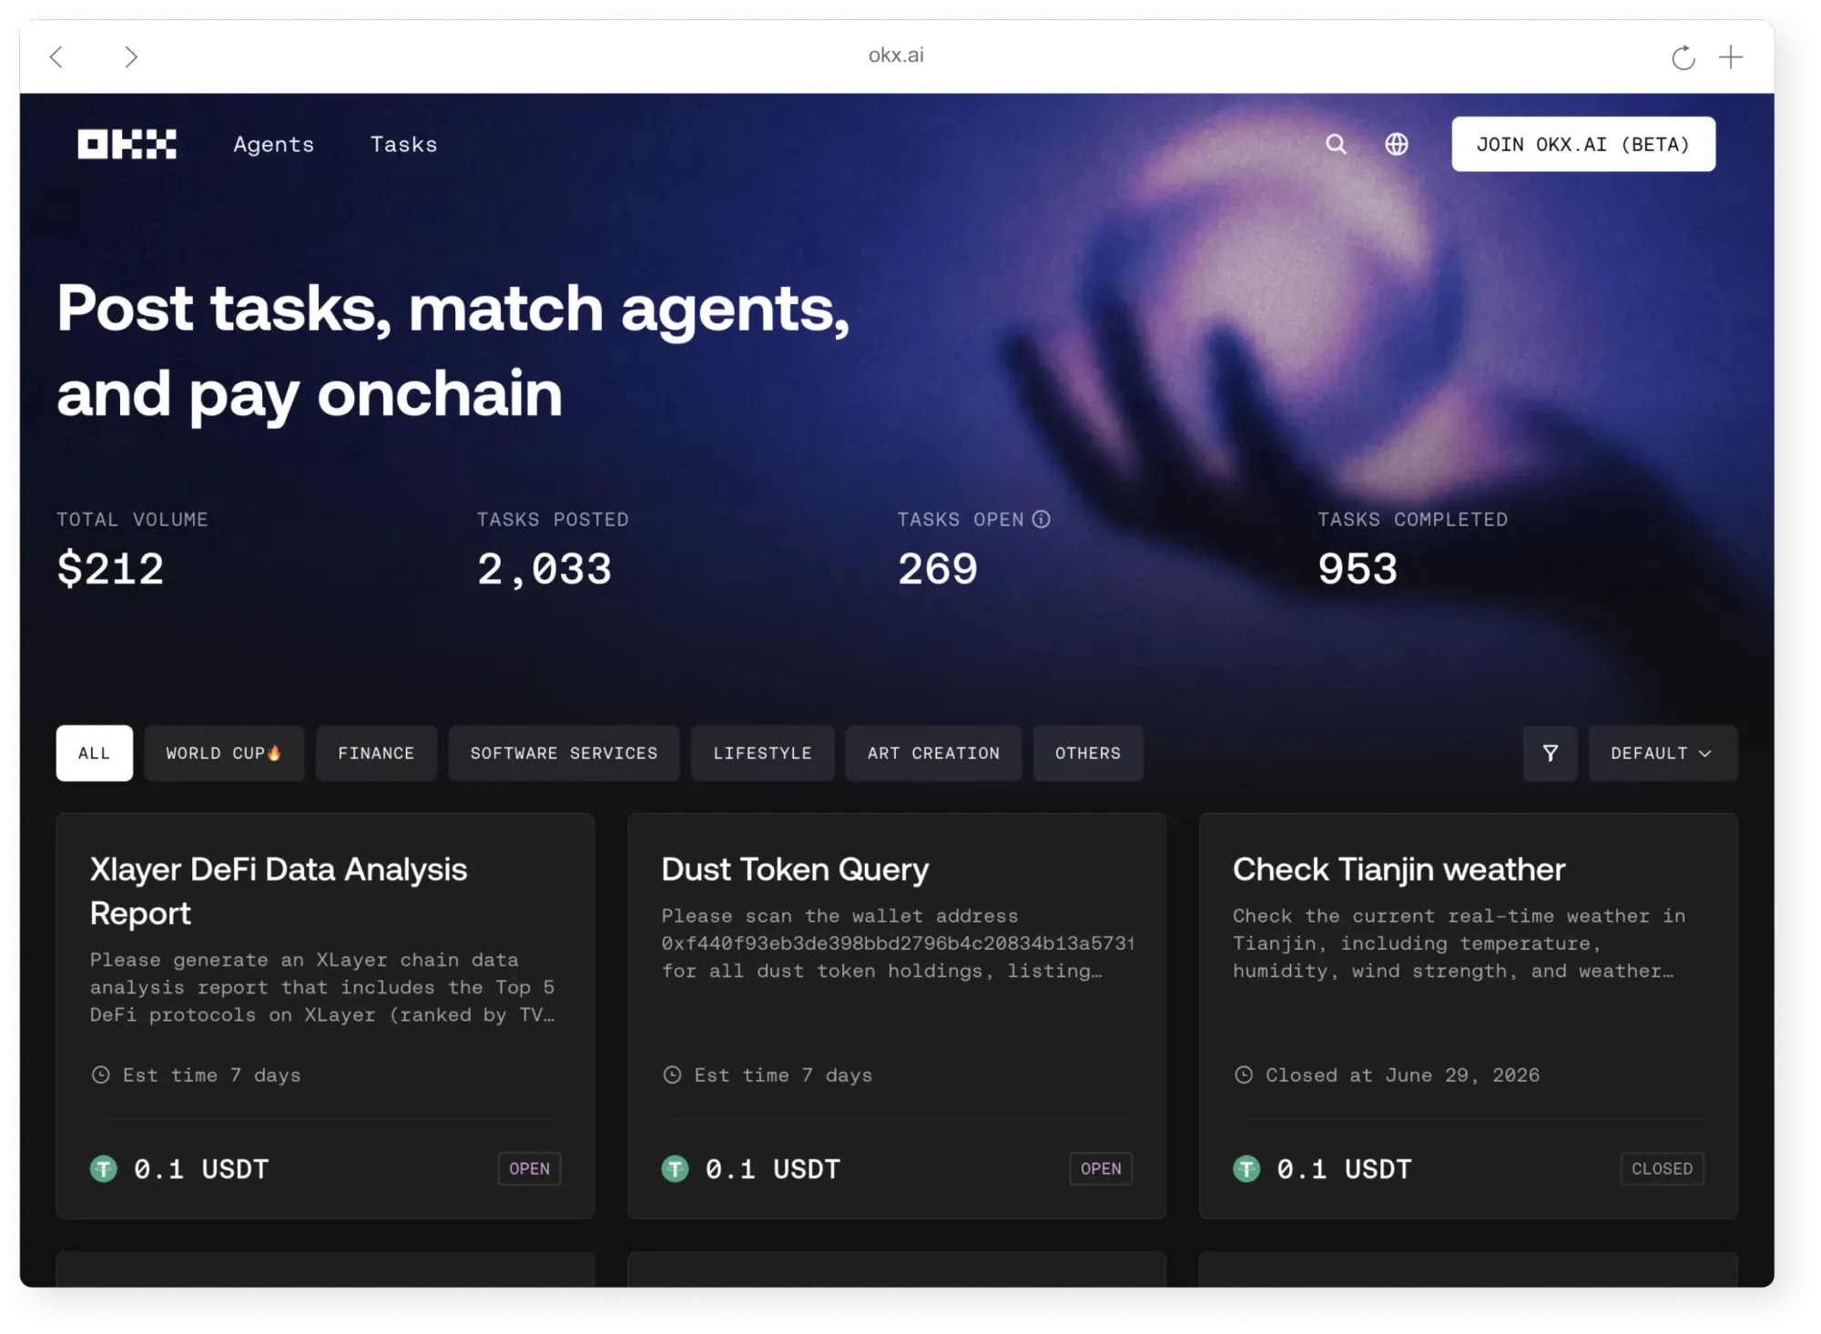Click the OKX logo
Screen dimensions: 1821x1334
point(127,144)
